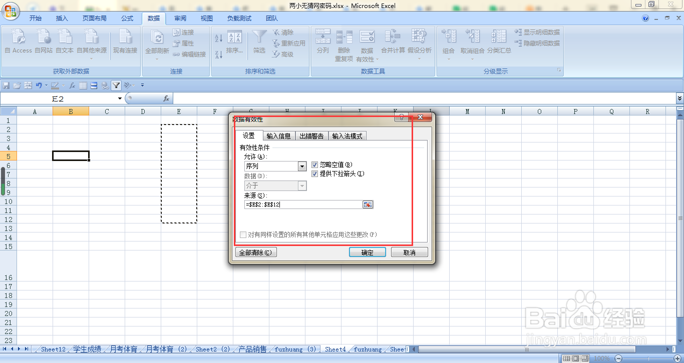684x363 pixels.
Task: Click the Save icon in quick access toolbar
Action: point(7,85)
